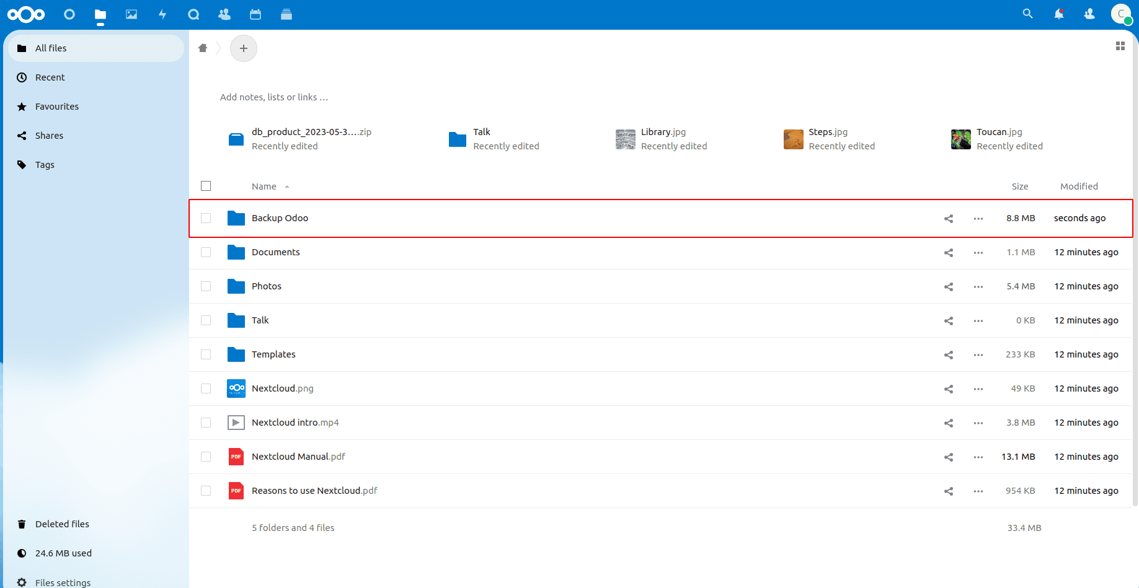Sort files by the Modified column
Image resolution: width=1139 pixels, height=588 pixels.
tap(1079, 186)
